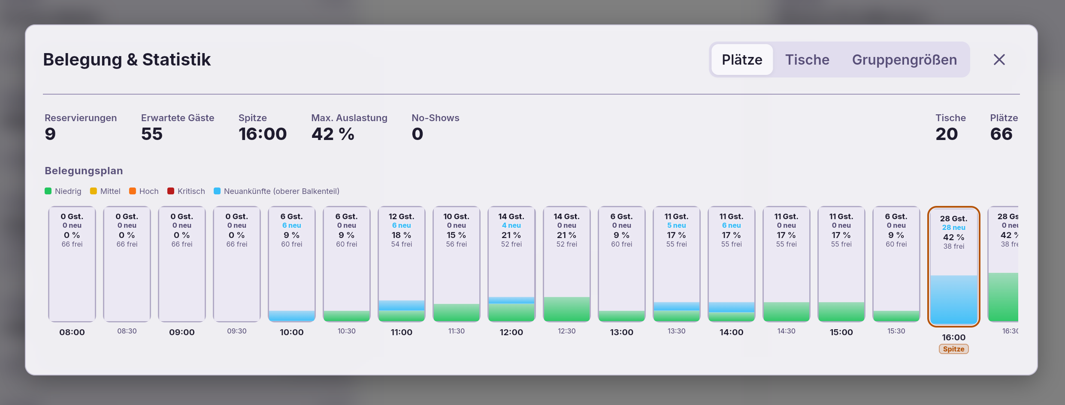Click the red Kritisch legend swatch
This screenshot has height=405, width=1065.
coord(171,191)
